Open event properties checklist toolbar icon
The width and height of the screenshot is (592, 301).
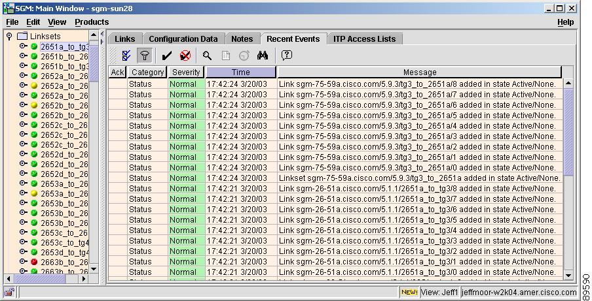coord(126,55)
